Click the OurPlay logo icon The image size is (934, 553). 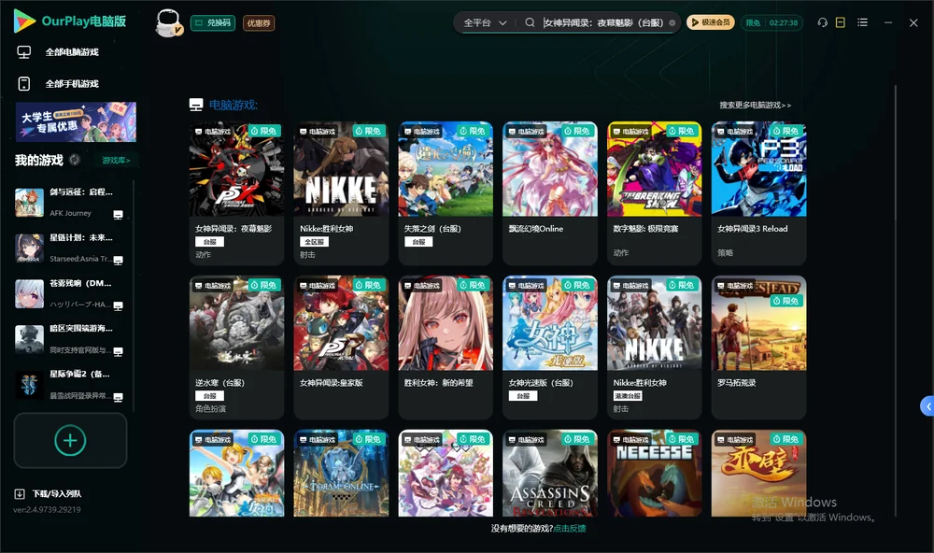[24, 21]
